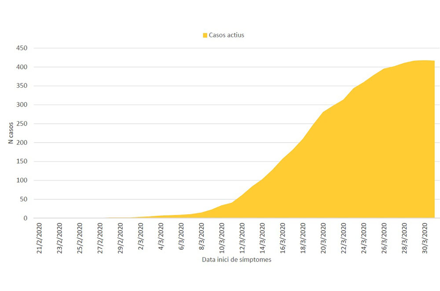Click the yellow legend swatch for Casos actius
Image resolution: width=440 pixels, height=291 pixels.
click(205, 35)
